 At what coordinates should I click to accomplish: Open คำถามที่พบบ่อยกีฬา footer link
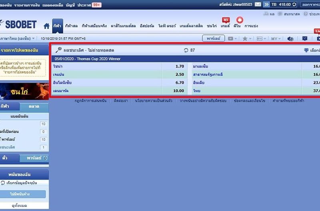tap(288, 101)
